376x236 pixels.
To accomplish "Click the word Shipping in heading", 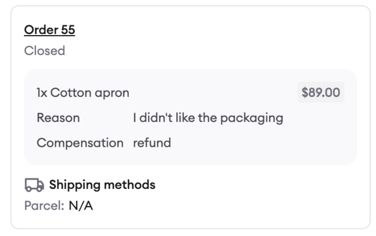I will (x=75, y=185).
